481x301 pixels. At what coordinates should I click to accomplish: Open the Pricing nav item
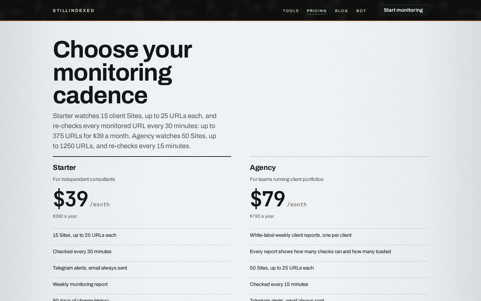[317, 11]
